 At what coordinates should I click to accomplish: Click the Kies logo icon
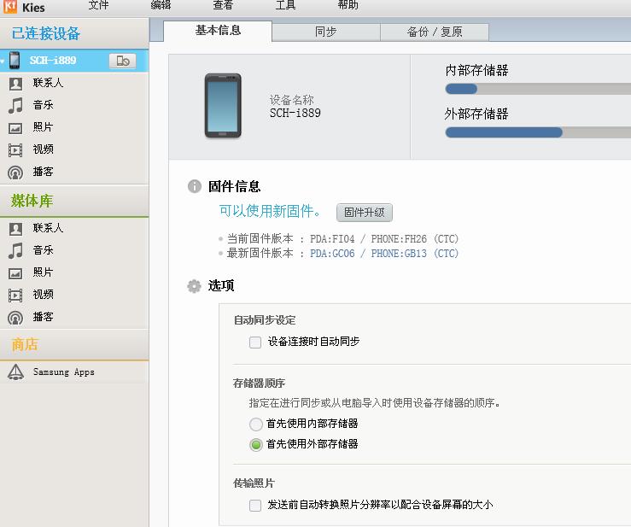point(9,6)
